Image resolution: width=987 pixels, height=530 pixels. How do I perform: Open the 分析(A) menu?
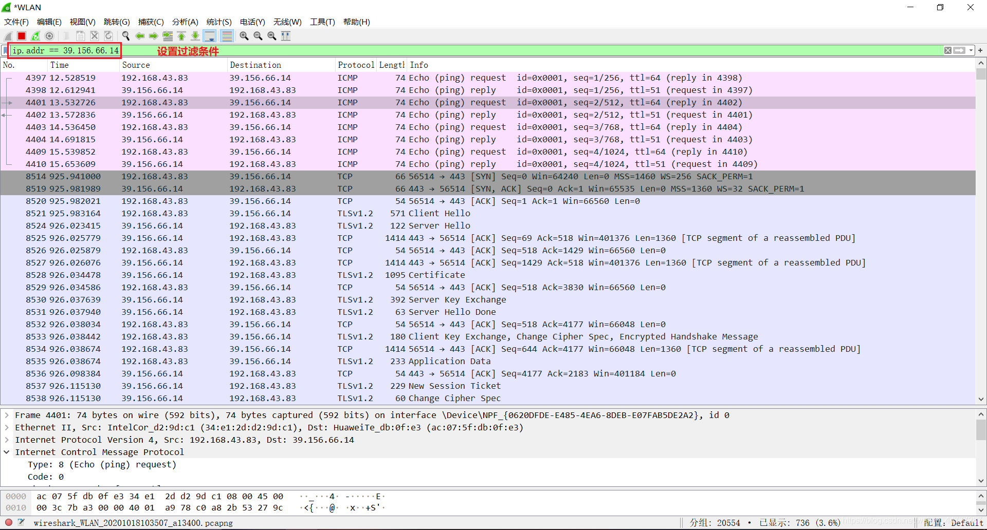[185, 22]
